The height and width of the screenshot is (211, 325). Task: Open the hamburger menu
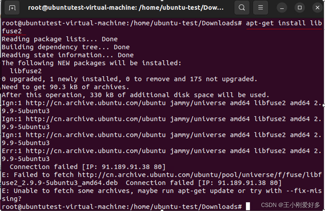[x=261, y=8]
